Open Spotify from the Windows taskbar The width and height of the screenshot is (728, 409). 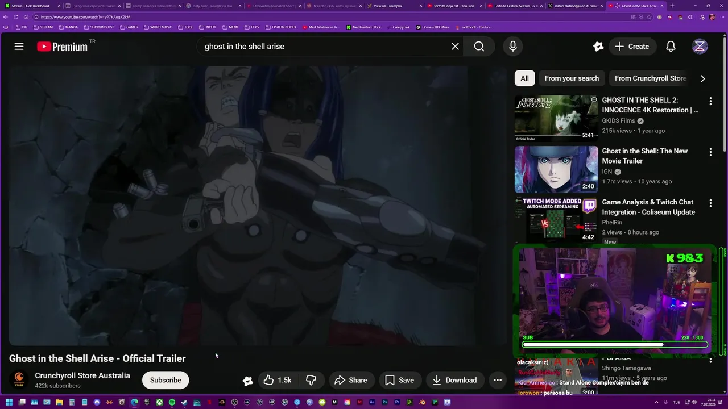coord(172,403)
